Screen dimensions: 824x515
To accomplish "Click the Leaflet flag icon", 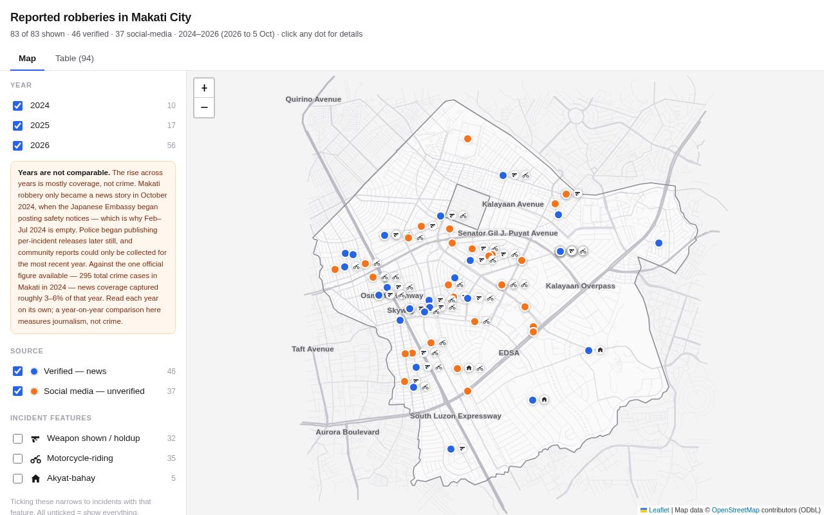I will click(644, 510).
